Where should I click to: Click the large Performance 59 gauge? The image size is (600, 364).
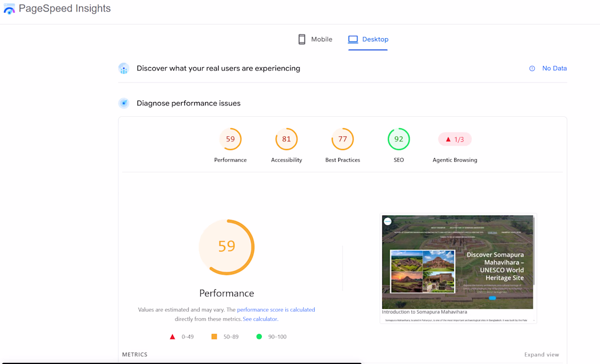(226, 247)
